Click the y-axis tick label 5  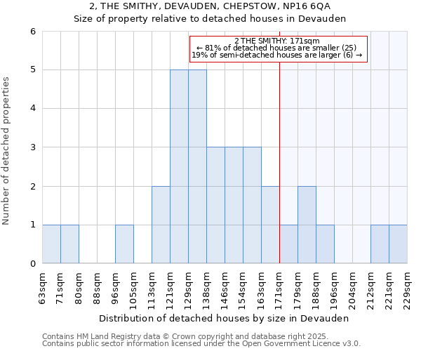click(x=33, y=69)
